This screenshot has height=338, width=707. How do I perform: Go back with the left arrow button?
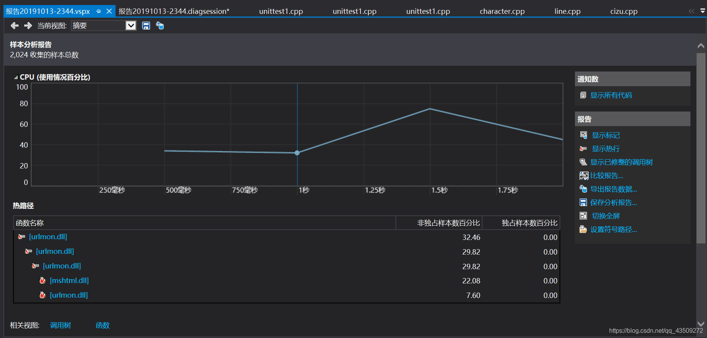click(15, 26)
